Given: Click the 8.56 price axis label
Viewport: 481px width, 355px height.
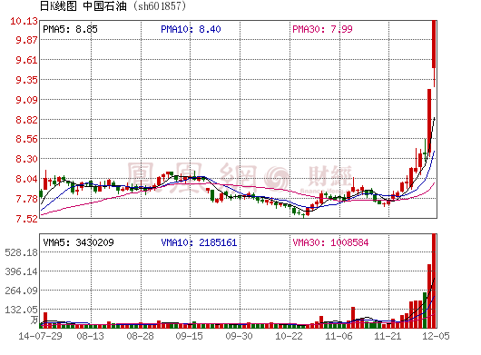Looking at the screenshot, I should (x=26, y=139).
